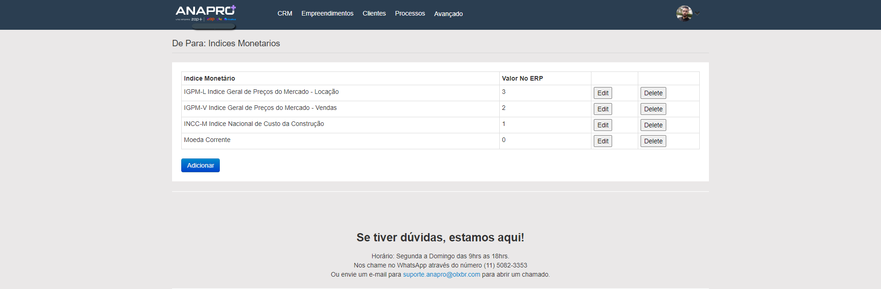The width and height of the screenshot is (881, 289).
Task: Delete the Moeda Corrente row
Action: (653, 141)
